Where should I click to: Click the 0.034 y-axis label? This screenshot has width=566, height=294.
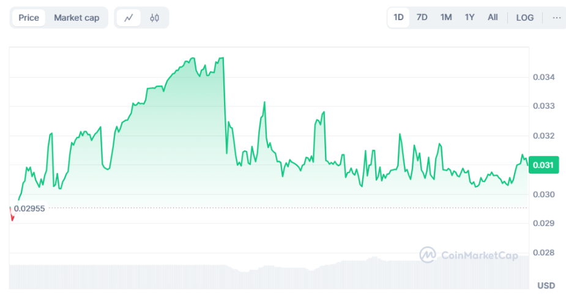click(x=542, y=77)
